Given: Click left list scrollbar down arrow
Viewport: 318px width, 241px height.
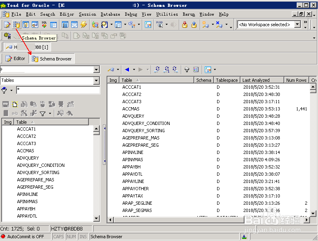Looking at the screenshot, I should pyautogui.click(x=96, y=218).
